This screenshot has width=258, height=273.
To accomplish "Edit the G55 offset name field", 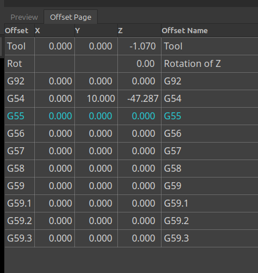I will coord(210,116).
